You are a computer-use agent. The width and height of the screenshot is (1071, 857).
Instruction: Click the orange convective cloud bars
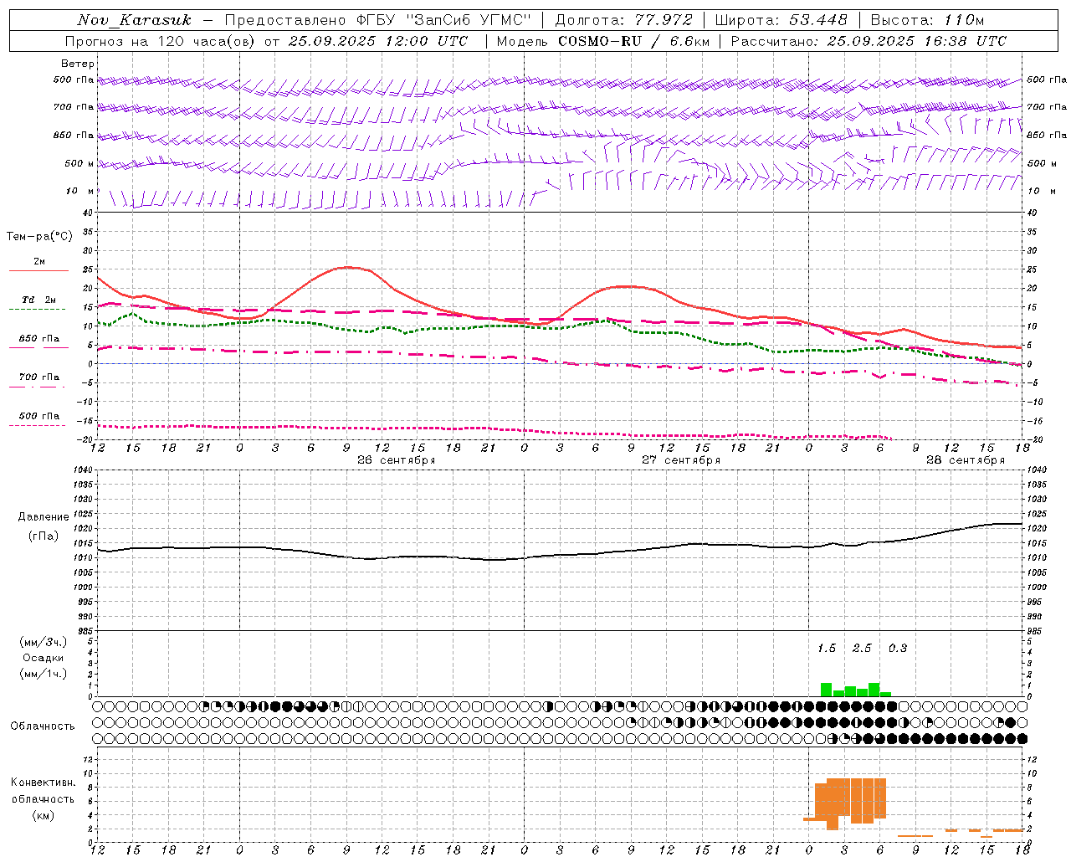(850, 801)
